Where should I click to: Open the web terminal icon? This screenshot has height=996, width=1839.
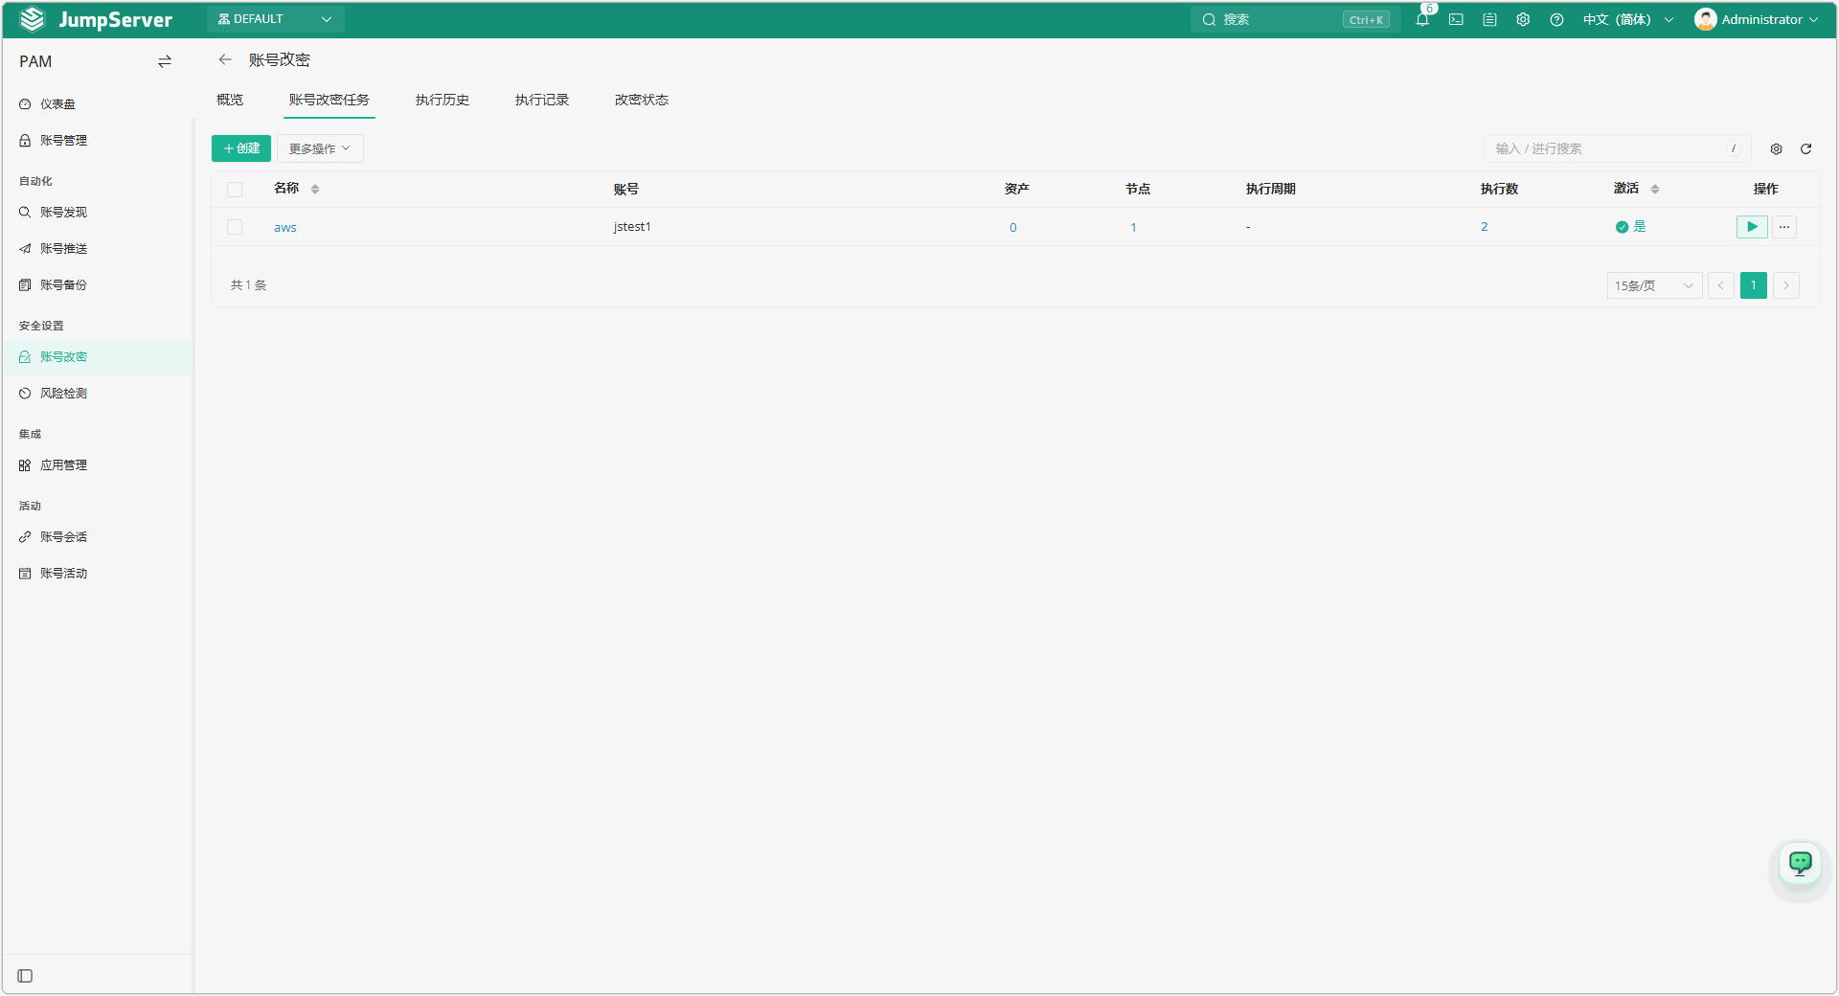pos(1456,19)
